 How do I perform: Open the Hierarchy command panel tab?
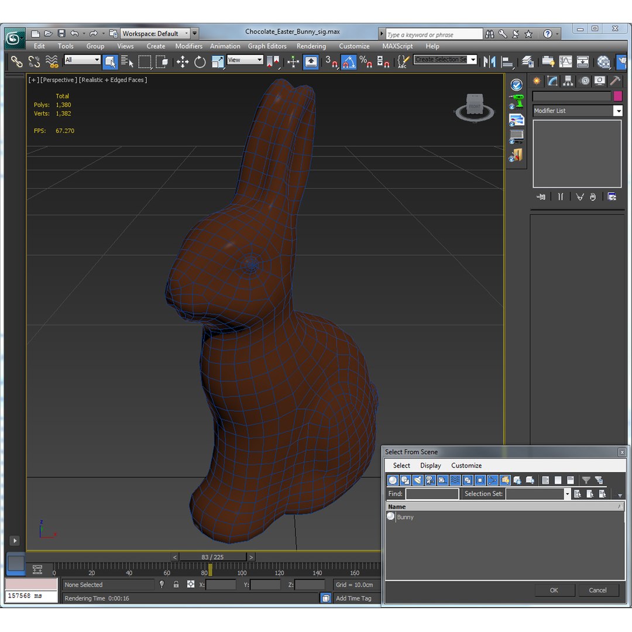click(x=568, y=81)
